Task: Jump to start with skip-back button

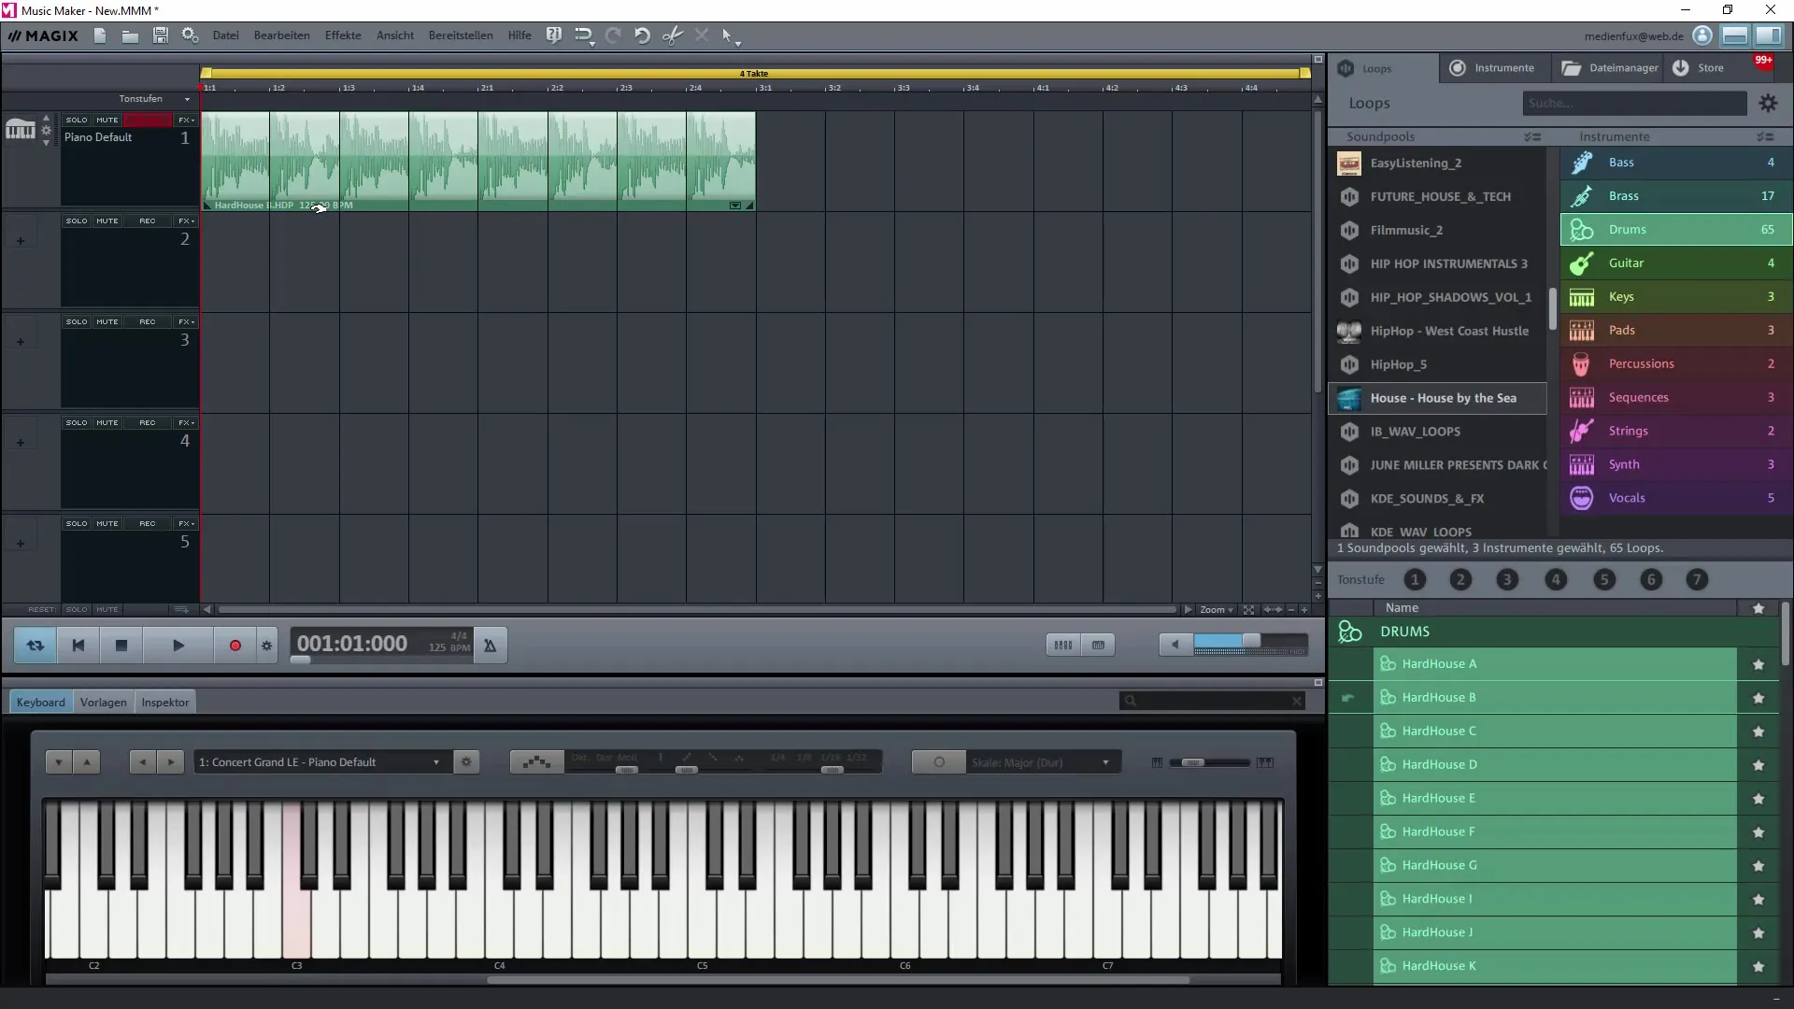Action: (78, 645)
